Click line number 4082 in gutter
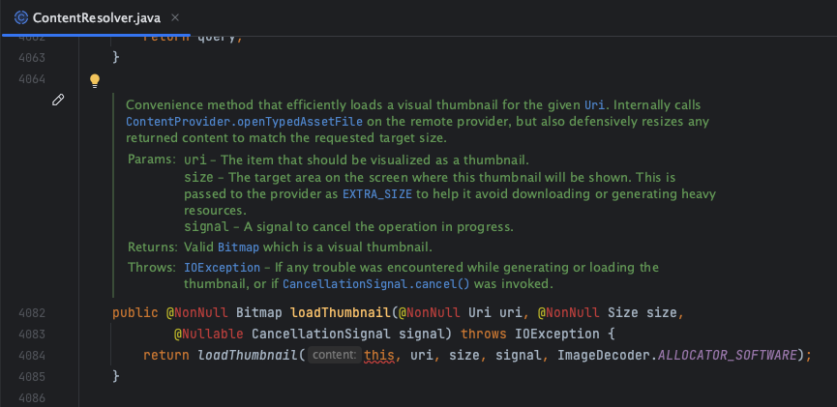Screen dimensions: 837x407 [32, 313]
